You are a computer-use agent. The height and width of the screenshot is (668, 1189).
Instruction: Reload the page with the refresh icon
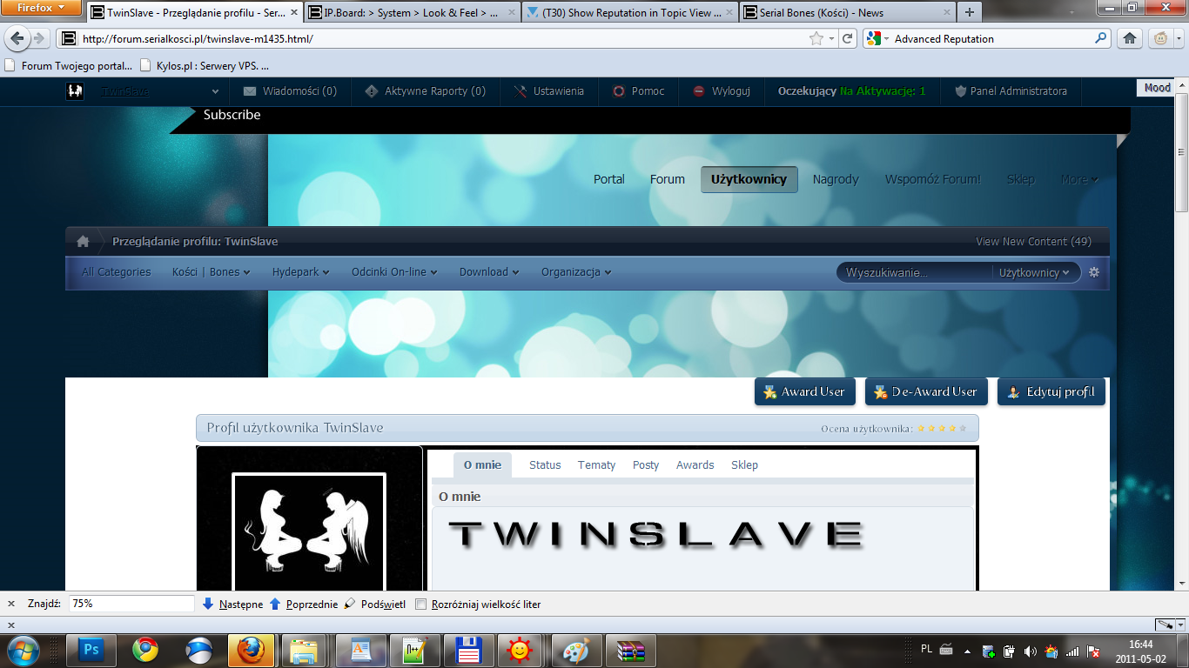coord(848,38)
